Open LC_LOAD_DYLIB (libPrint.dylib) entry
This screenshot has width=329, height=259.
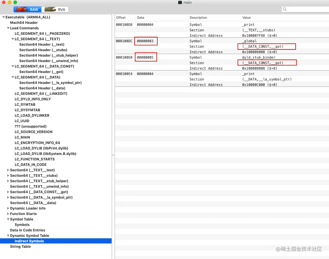41,148
